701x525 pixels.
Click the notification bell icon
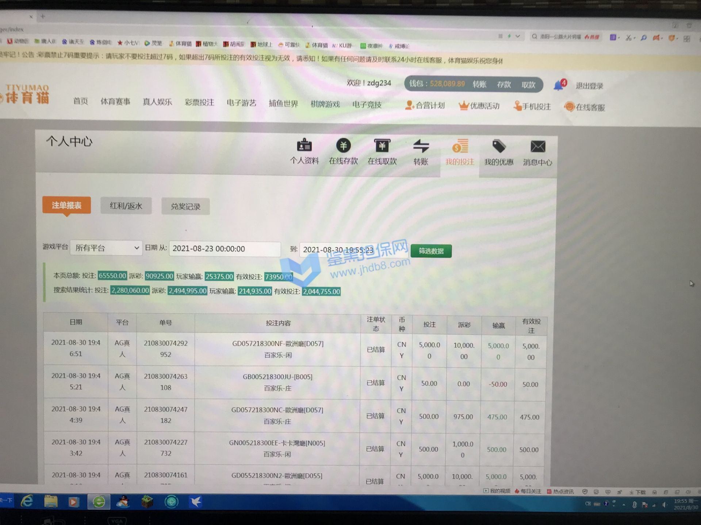(558, 85)
